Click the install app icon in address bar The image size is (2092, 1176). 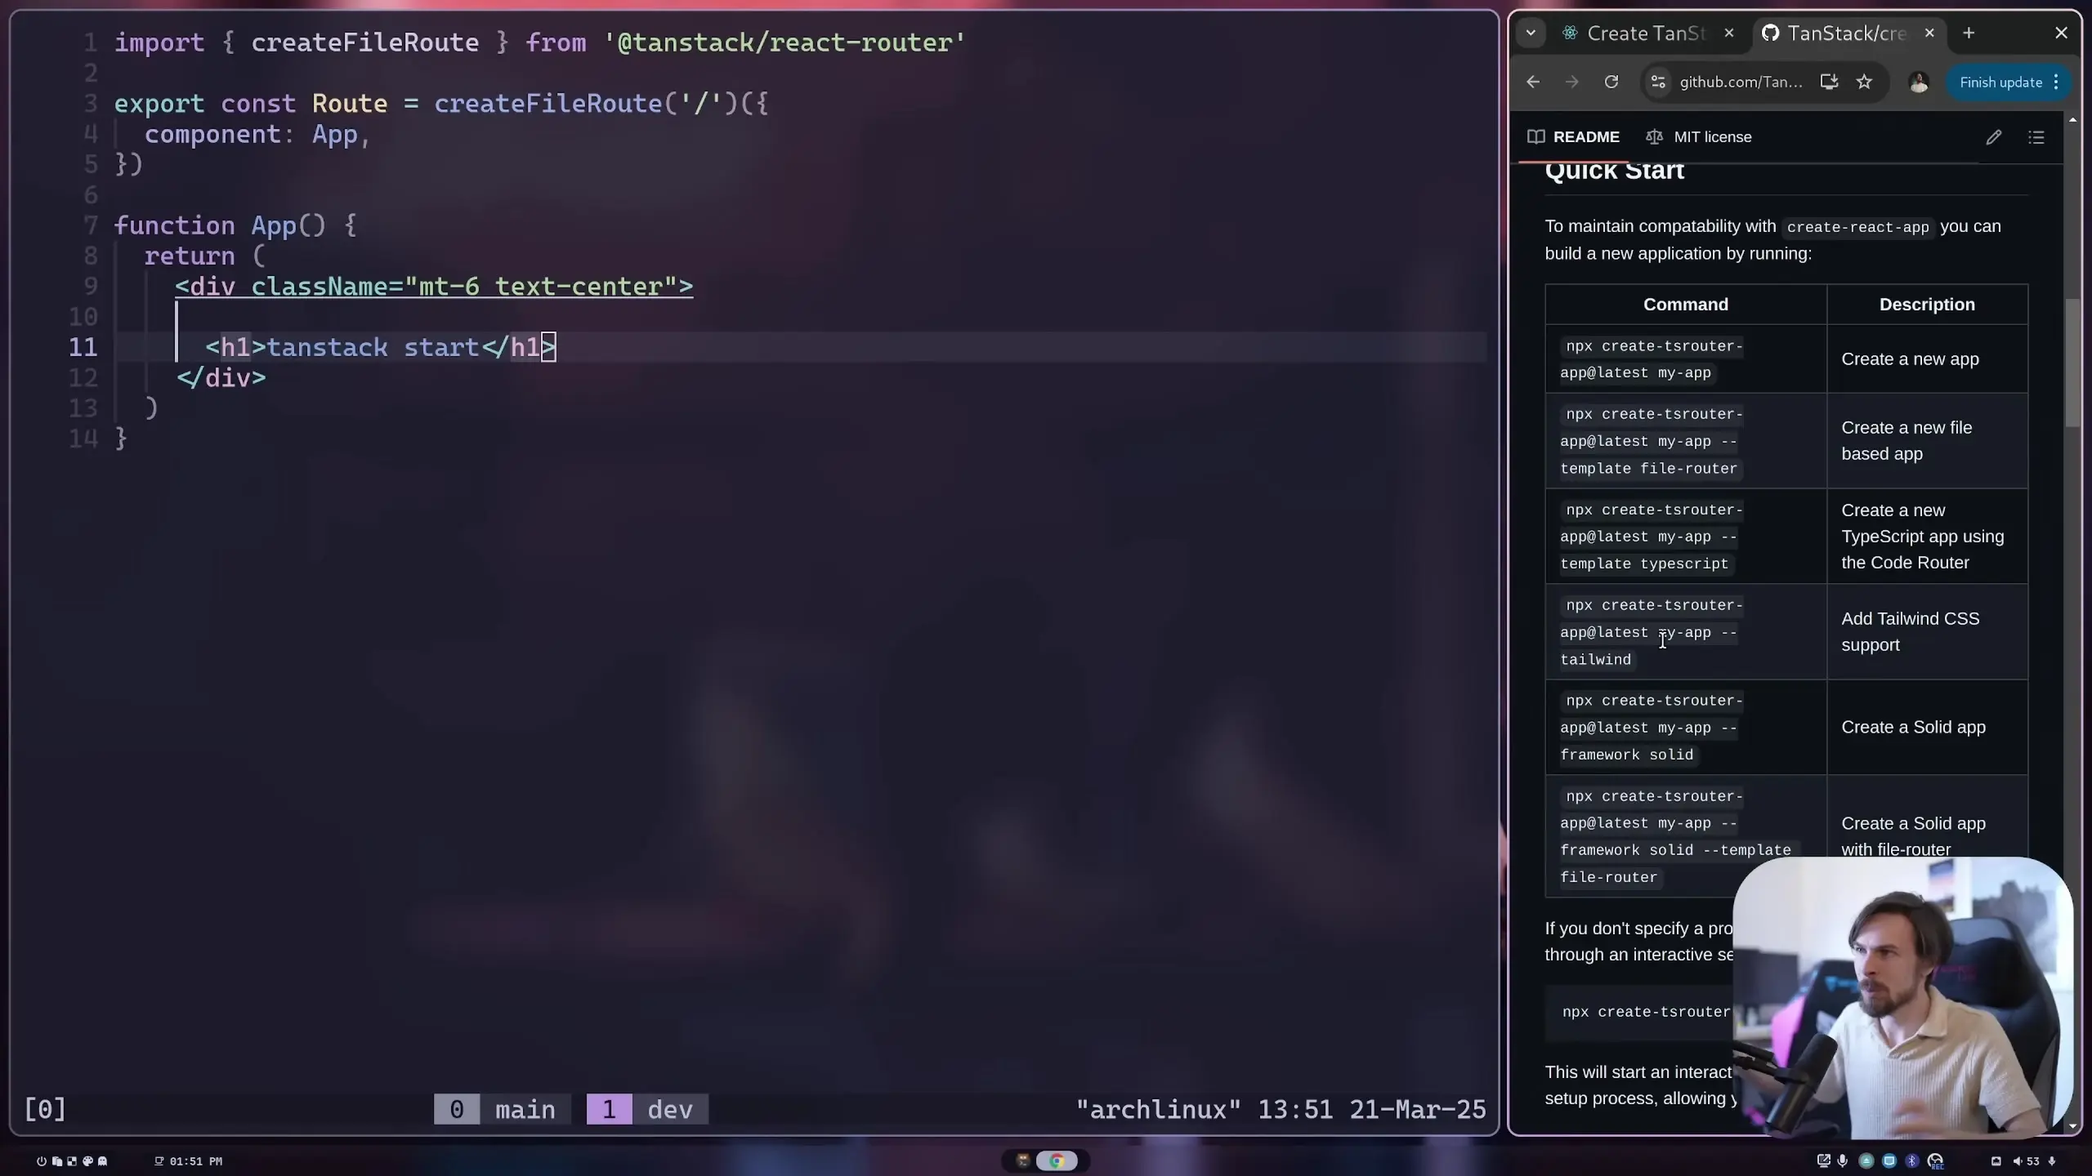click(x=1829, y=82)
